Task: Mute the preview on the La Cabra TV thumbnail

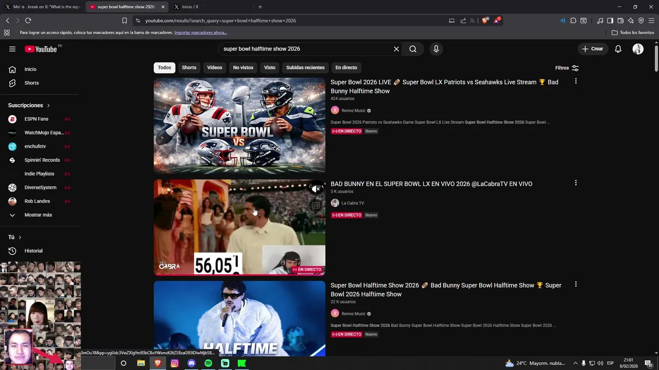Action: tap(316, 189)
